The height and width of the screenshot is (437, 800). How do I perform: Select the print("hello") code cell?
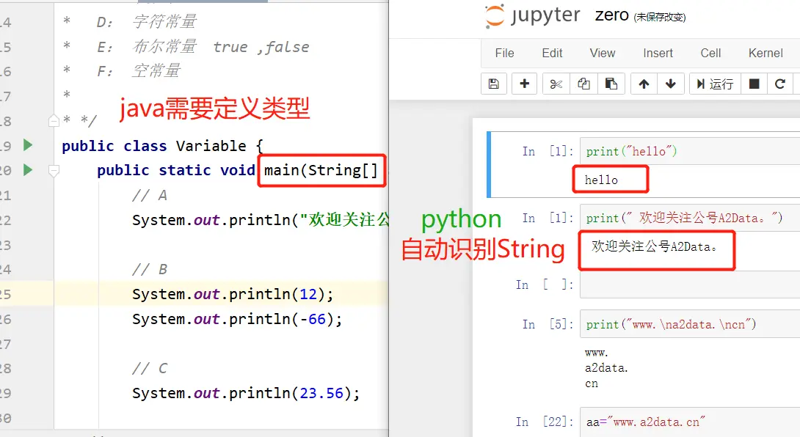690,152
